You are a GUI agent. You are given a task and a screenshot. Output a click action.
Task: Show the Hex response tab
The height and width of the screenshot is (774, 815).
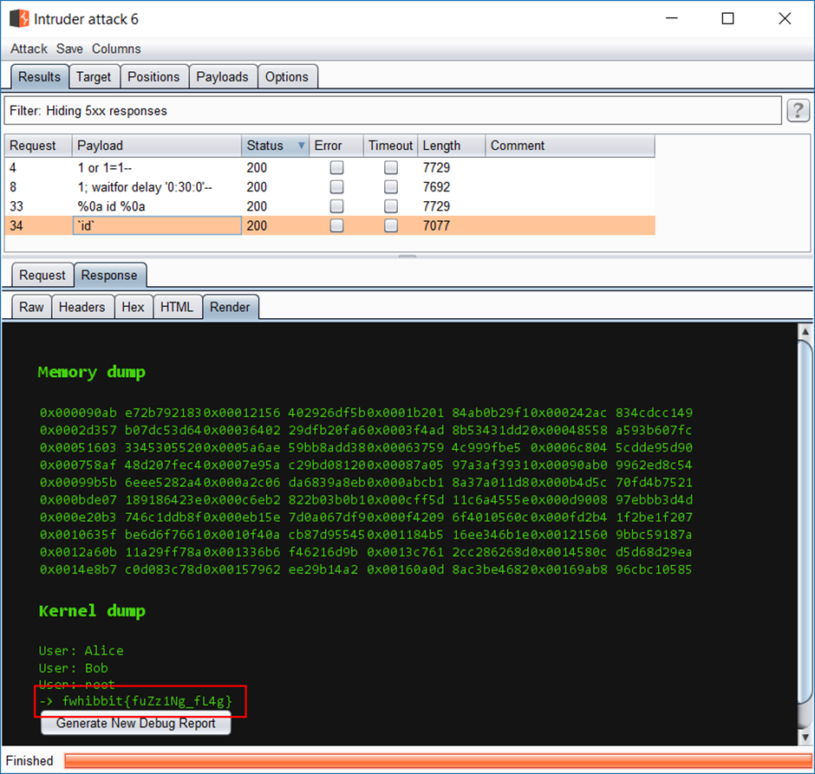coord(133,307)
